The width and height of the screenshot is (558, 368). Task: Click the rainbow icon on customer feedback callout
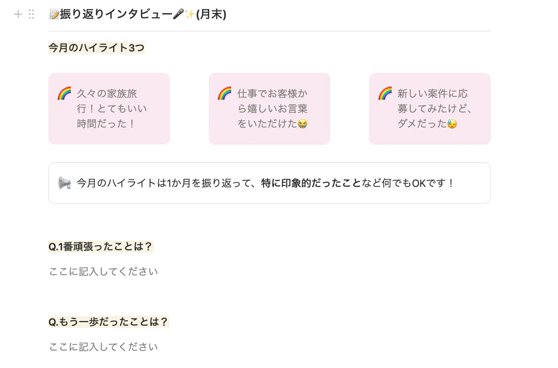(x=225, y=93)
